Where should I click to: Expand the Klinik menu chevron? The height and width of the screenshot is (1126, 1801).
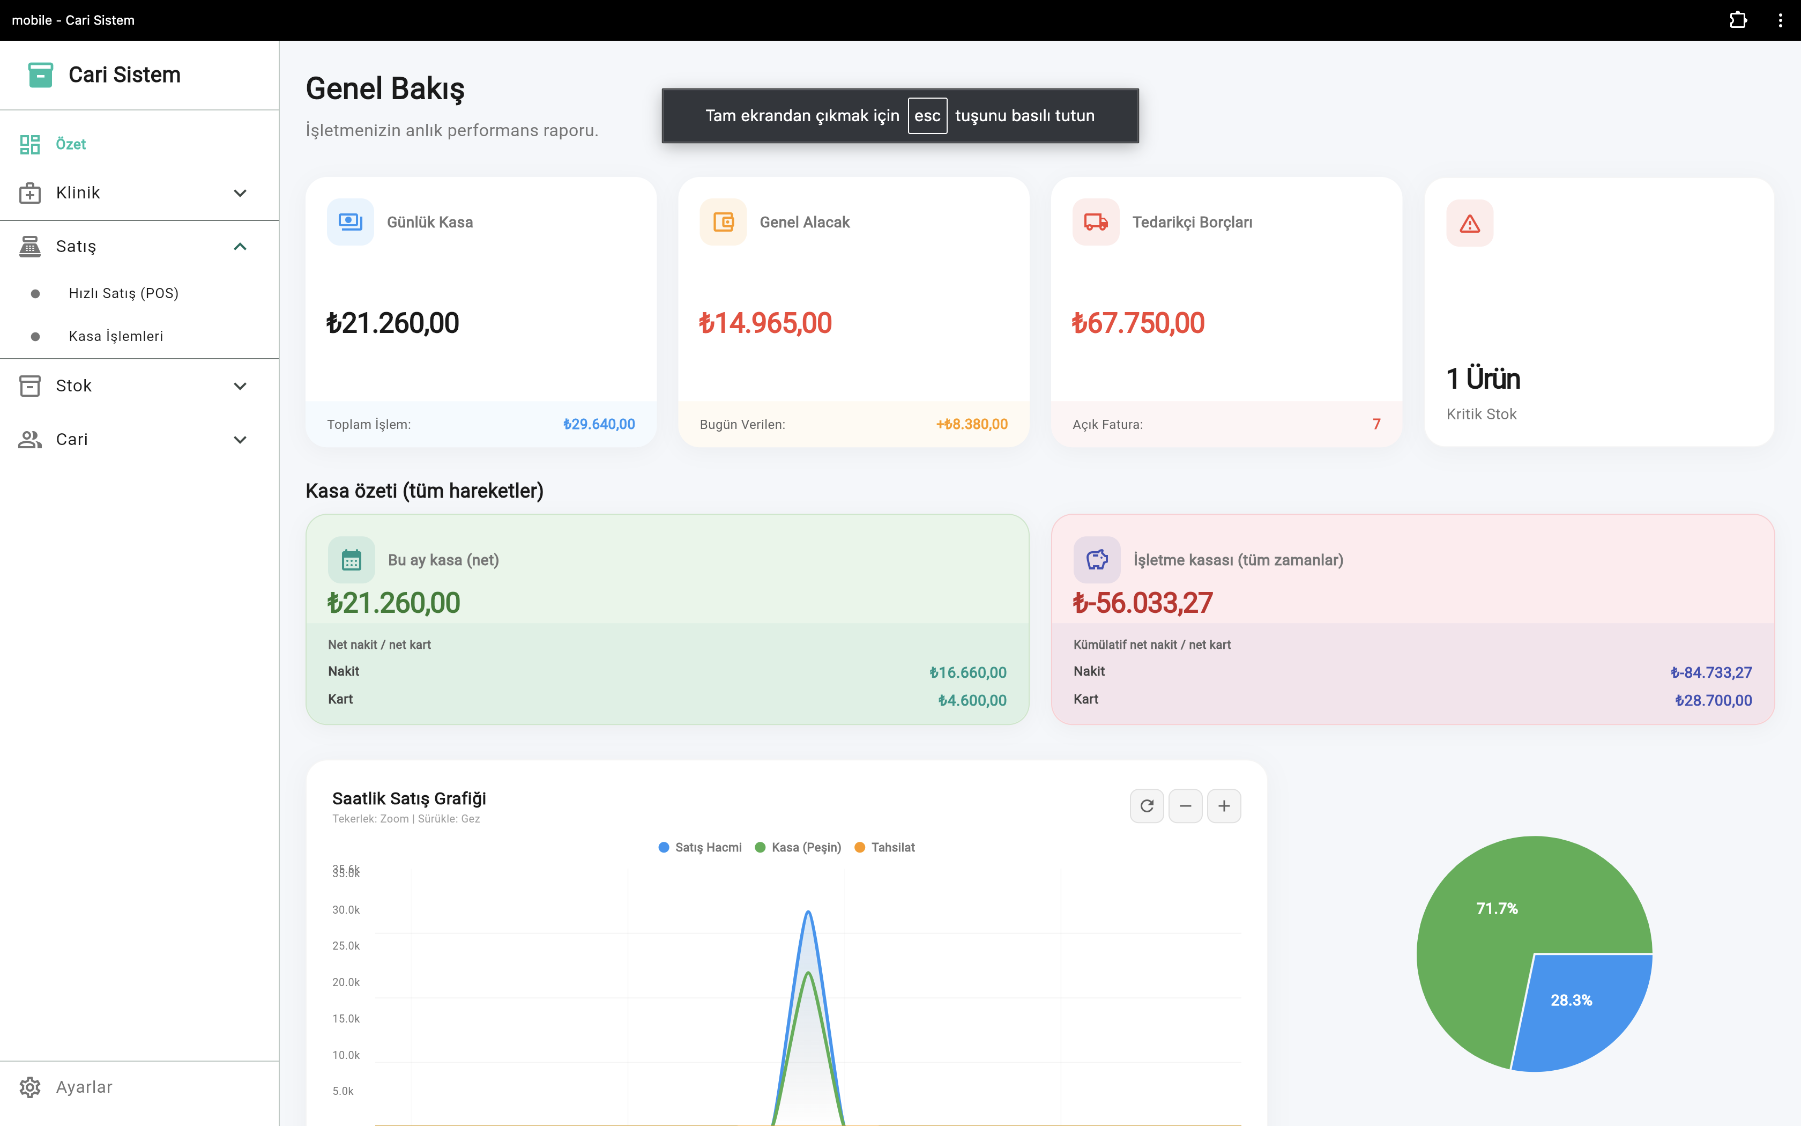click(x=240, y=193)
